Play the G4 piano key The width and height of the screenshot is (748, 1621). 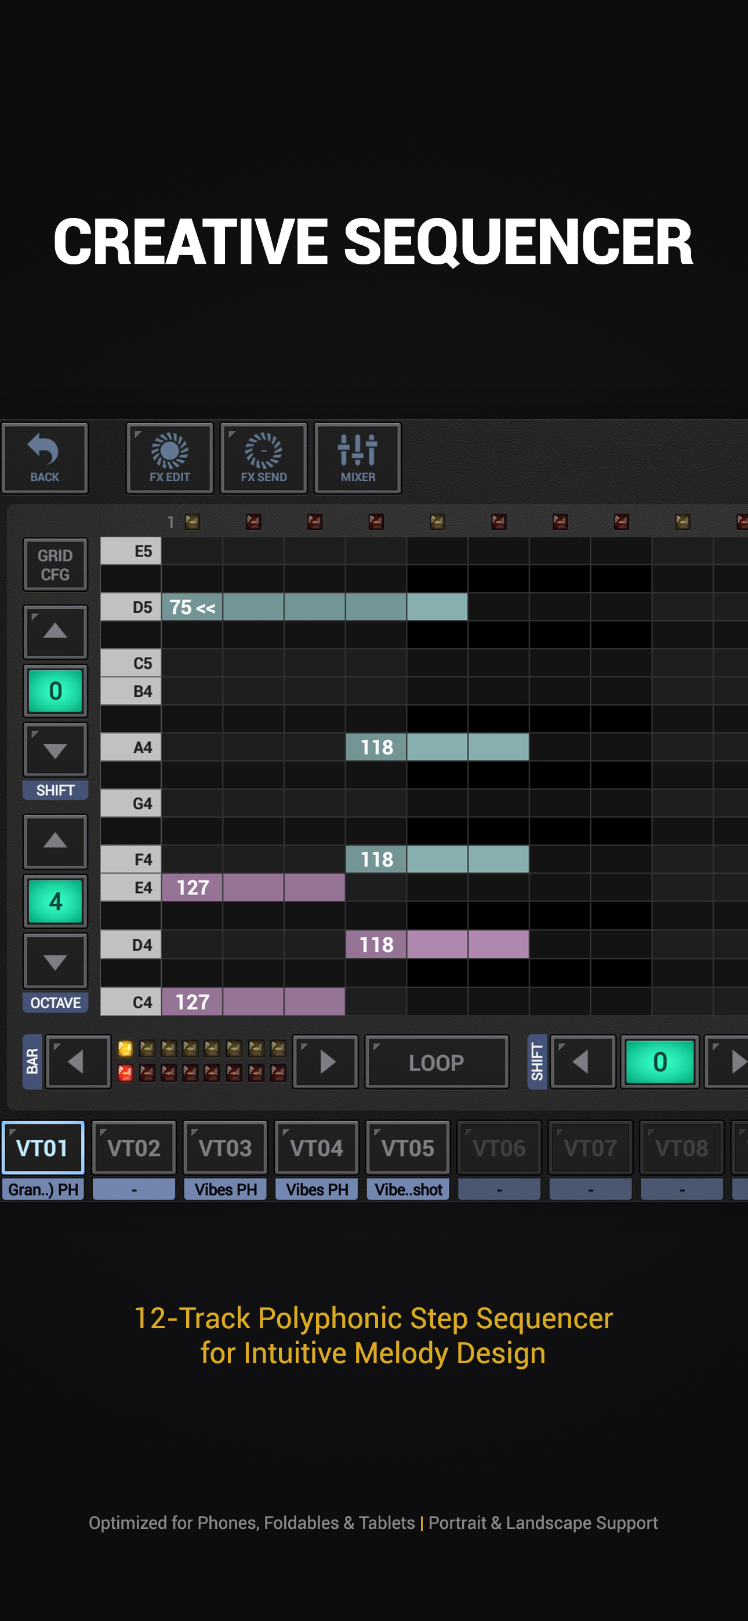(130, 803)
